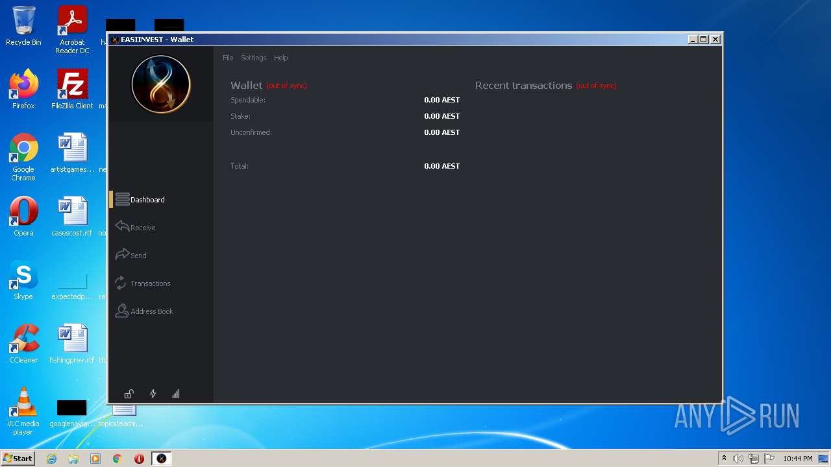Open CCleaner desktop shortcut
The image size is (831, 467).
(23, 344)
